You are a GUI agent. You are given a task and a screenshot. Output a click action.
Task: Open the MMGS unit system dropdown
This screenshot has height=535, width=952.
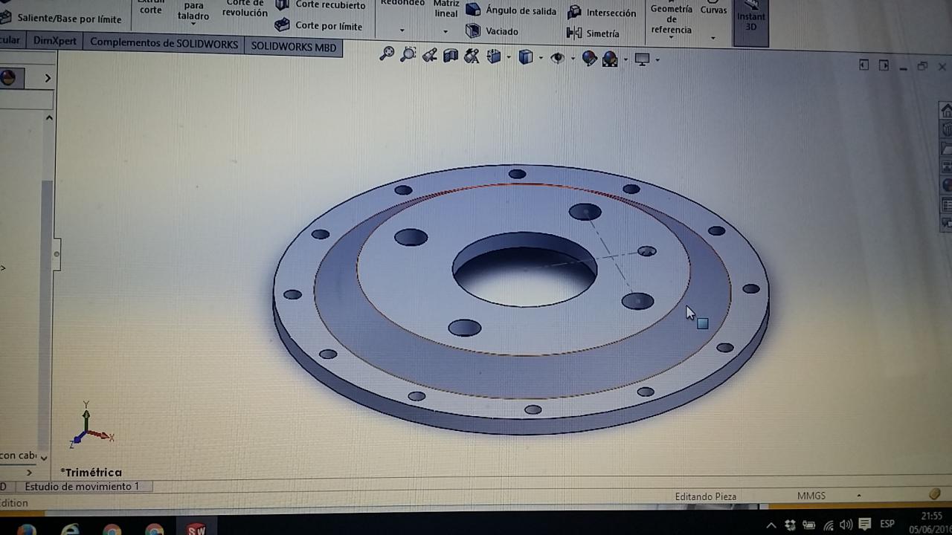coord(859,496)
